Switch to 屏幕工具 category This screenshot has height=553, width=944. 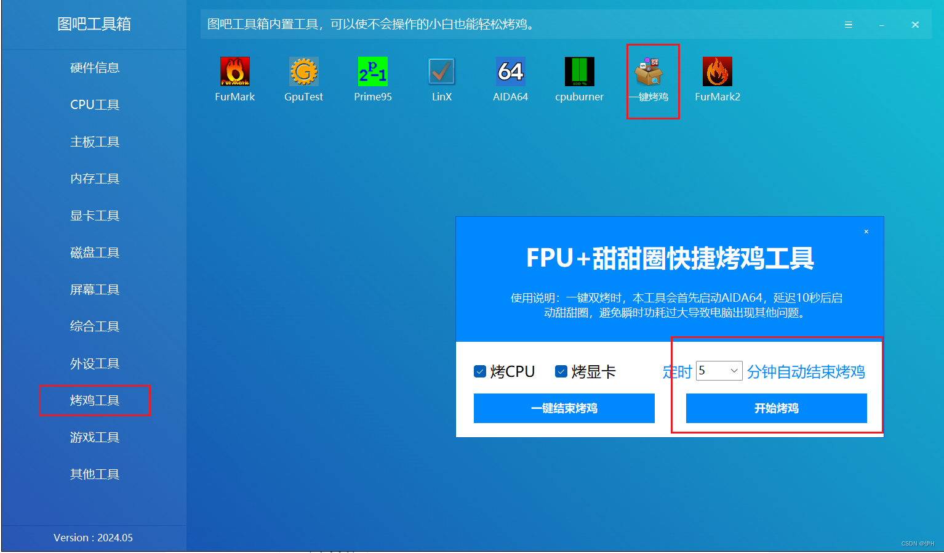click(x=95, y=289)
